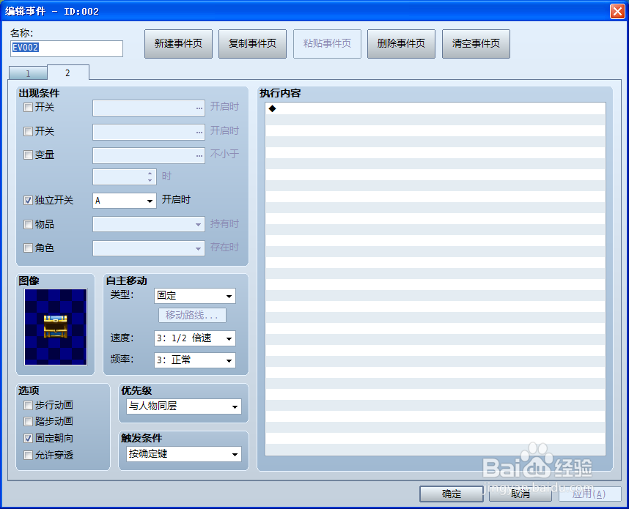
Task: Check the 踏步动画 option
Action: click(28, 422)
